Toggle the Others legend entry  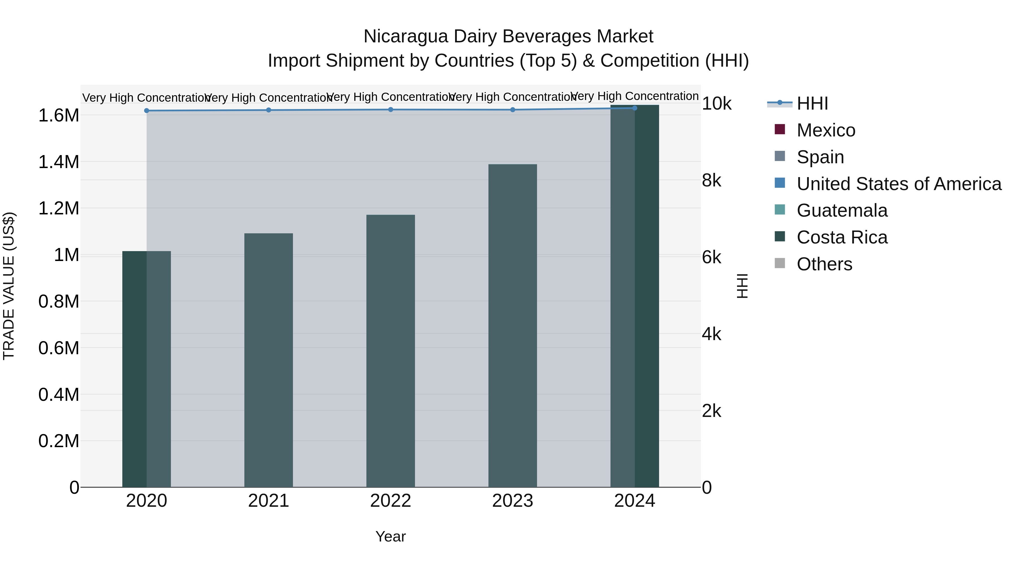coord(813,264)
